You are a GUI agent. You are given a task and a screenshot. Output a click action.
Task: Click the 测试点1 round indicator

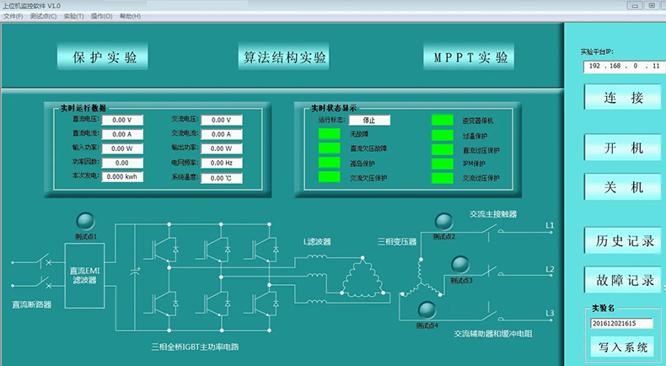(85, 222)
